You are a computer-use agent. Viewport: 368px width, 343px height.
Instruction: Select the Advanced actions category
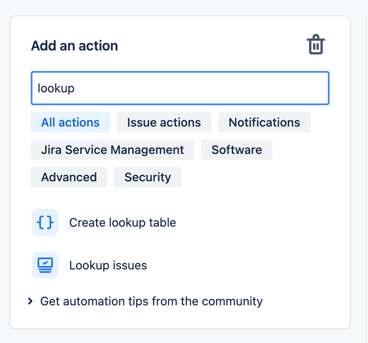tap(69, 177)
